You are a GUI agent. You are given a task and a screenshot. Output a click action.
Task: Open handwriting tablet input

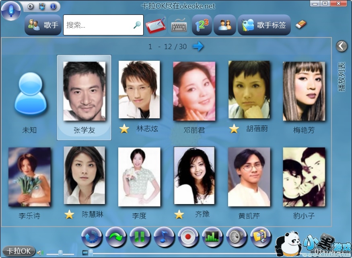[x=156, y=25]
